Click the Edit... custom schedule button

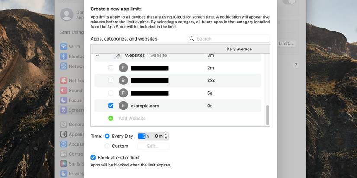point(153,146)
